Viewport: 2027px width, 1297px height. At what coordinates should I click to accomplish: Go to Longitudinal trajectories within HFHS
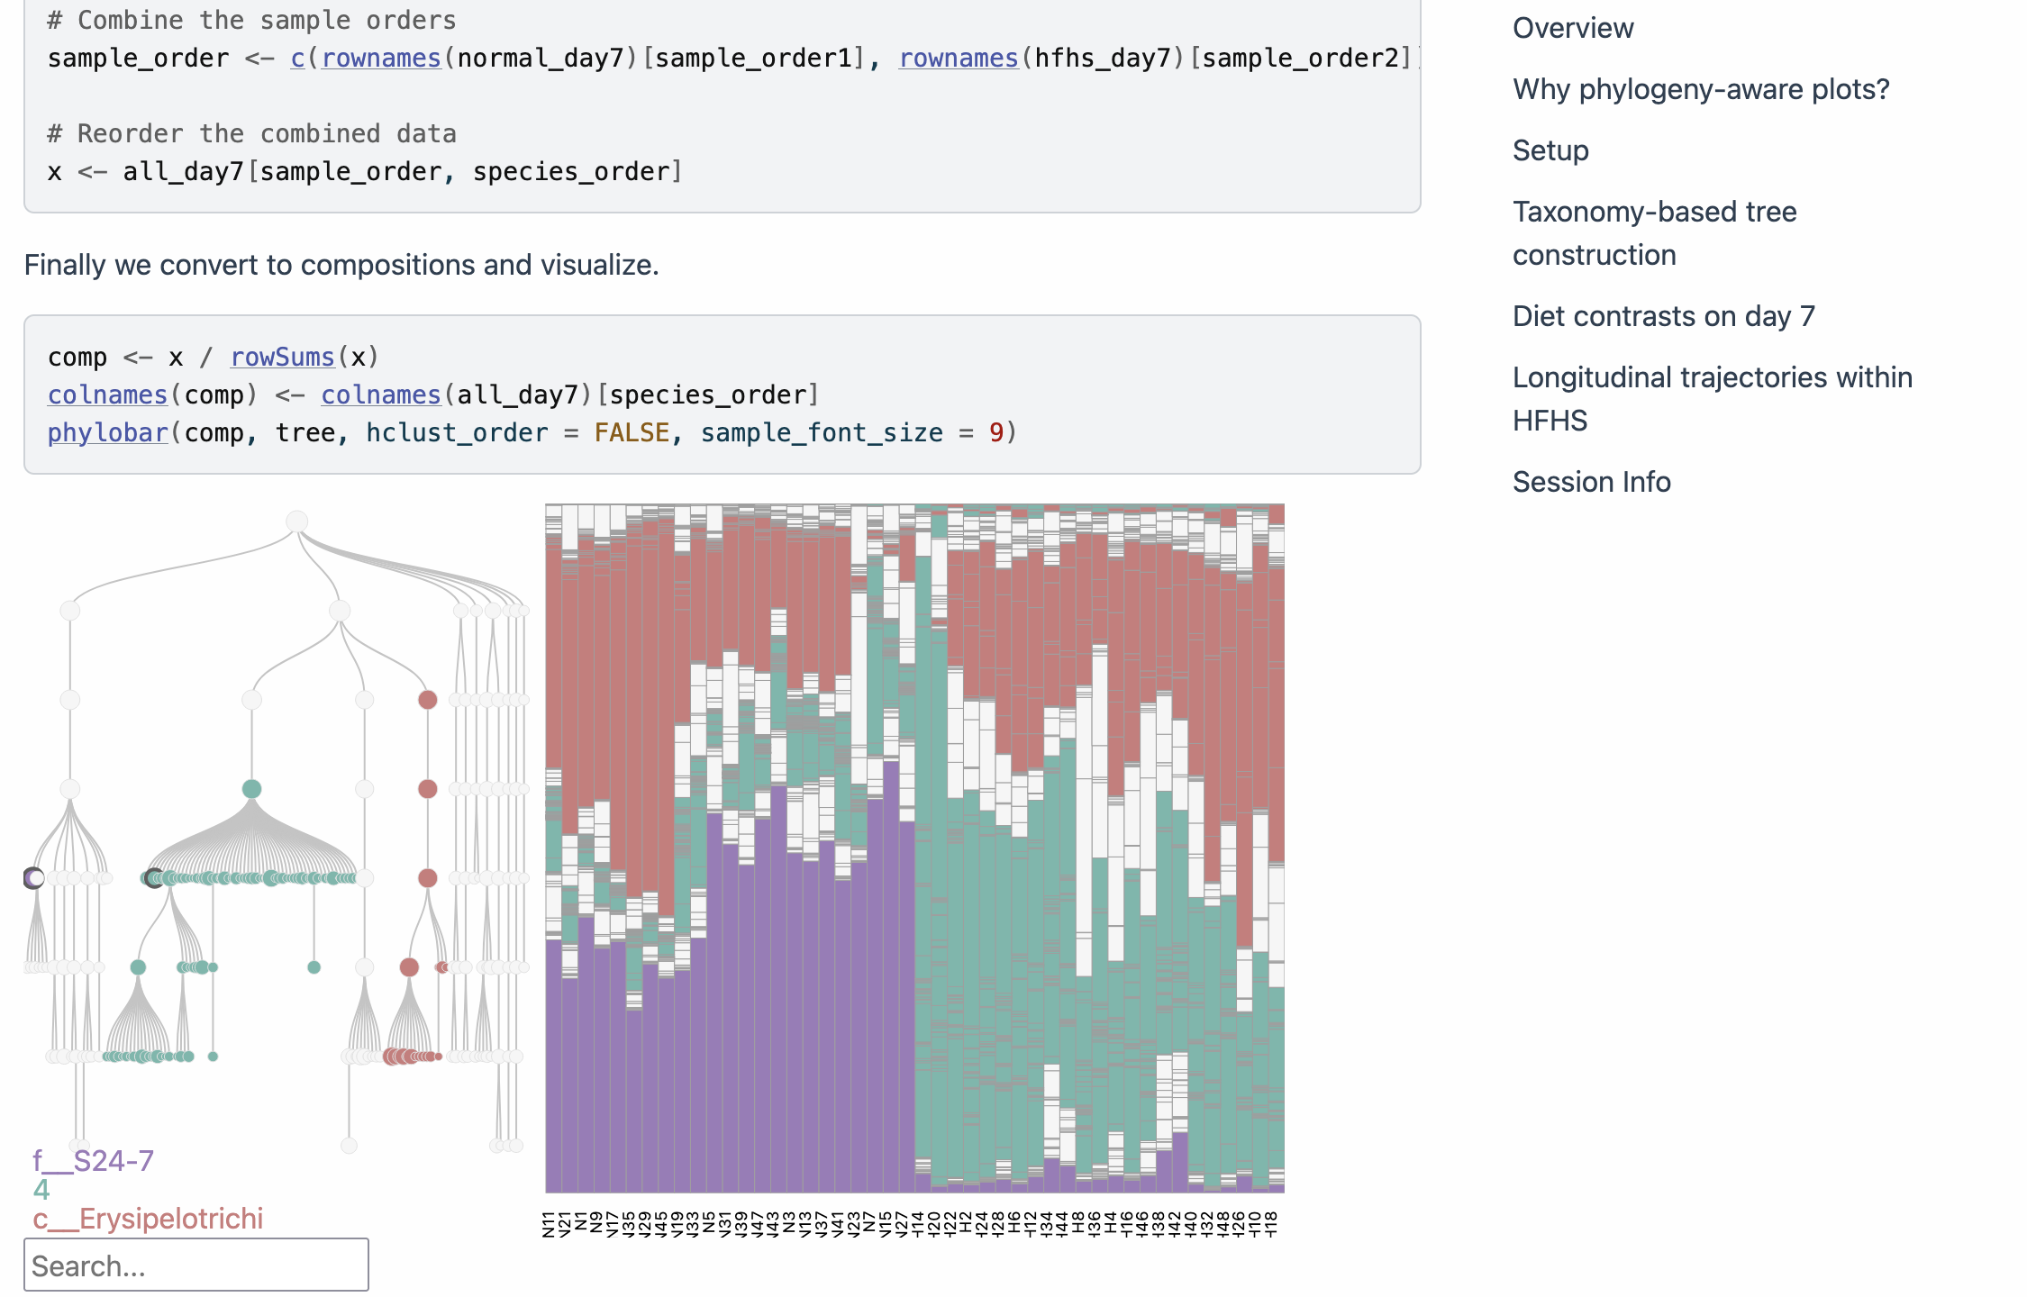click(x=1712, y=399)
